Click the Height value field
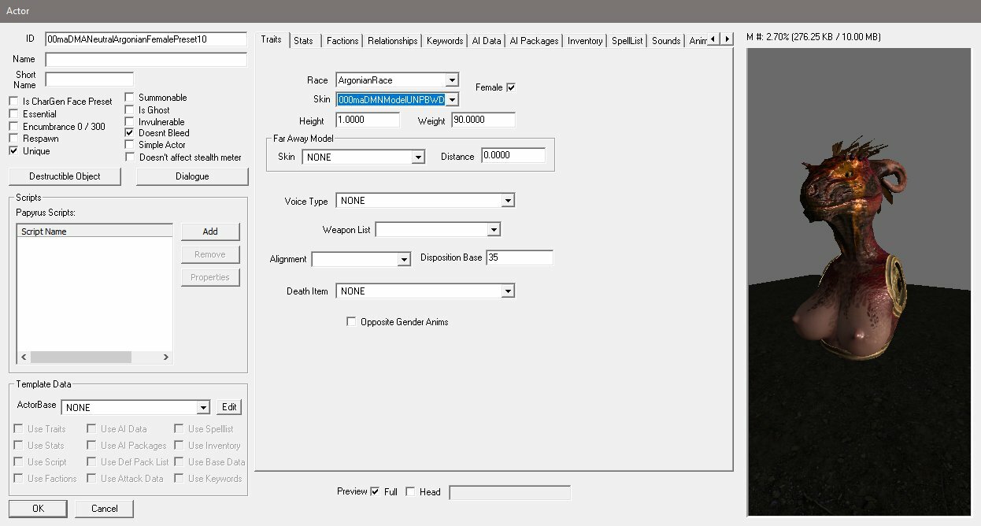This screenshot has width=981, height=526. [x=368, y=120]
